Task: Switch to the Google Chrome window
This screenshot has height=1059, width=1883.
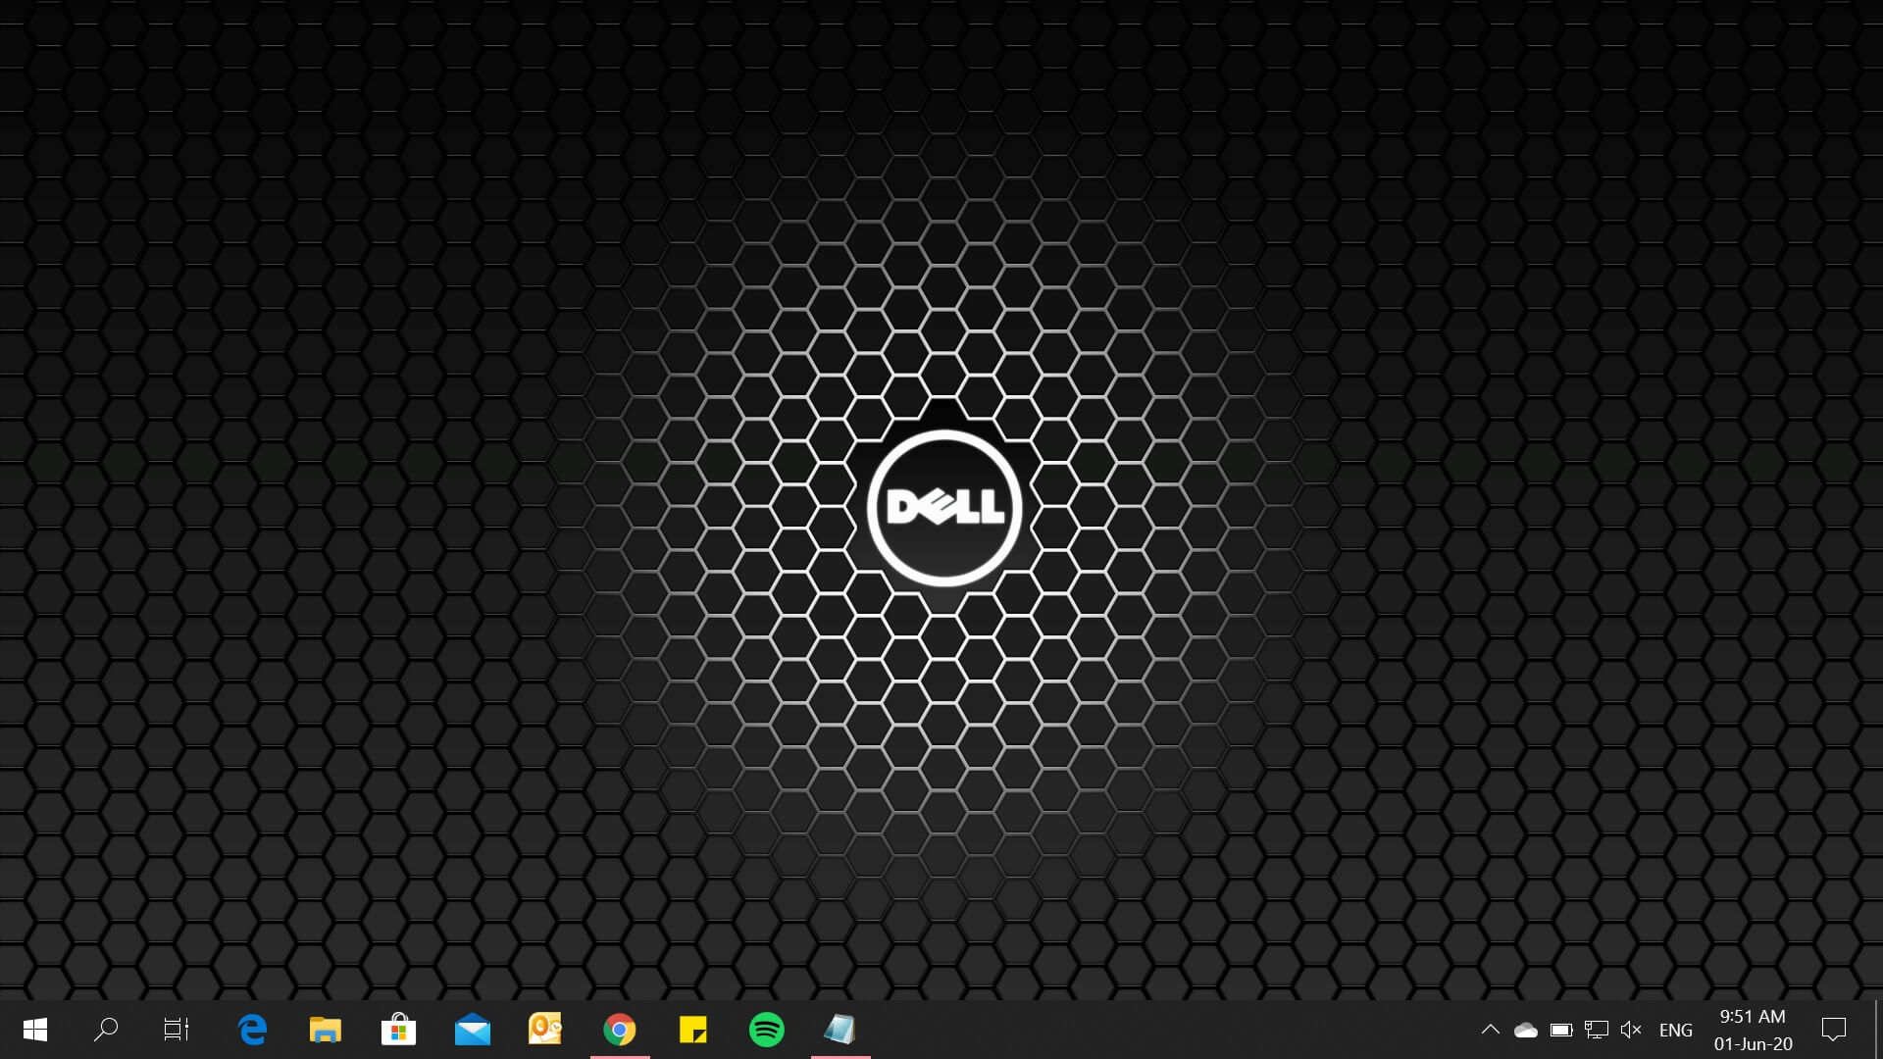Action: (620, 1030)
